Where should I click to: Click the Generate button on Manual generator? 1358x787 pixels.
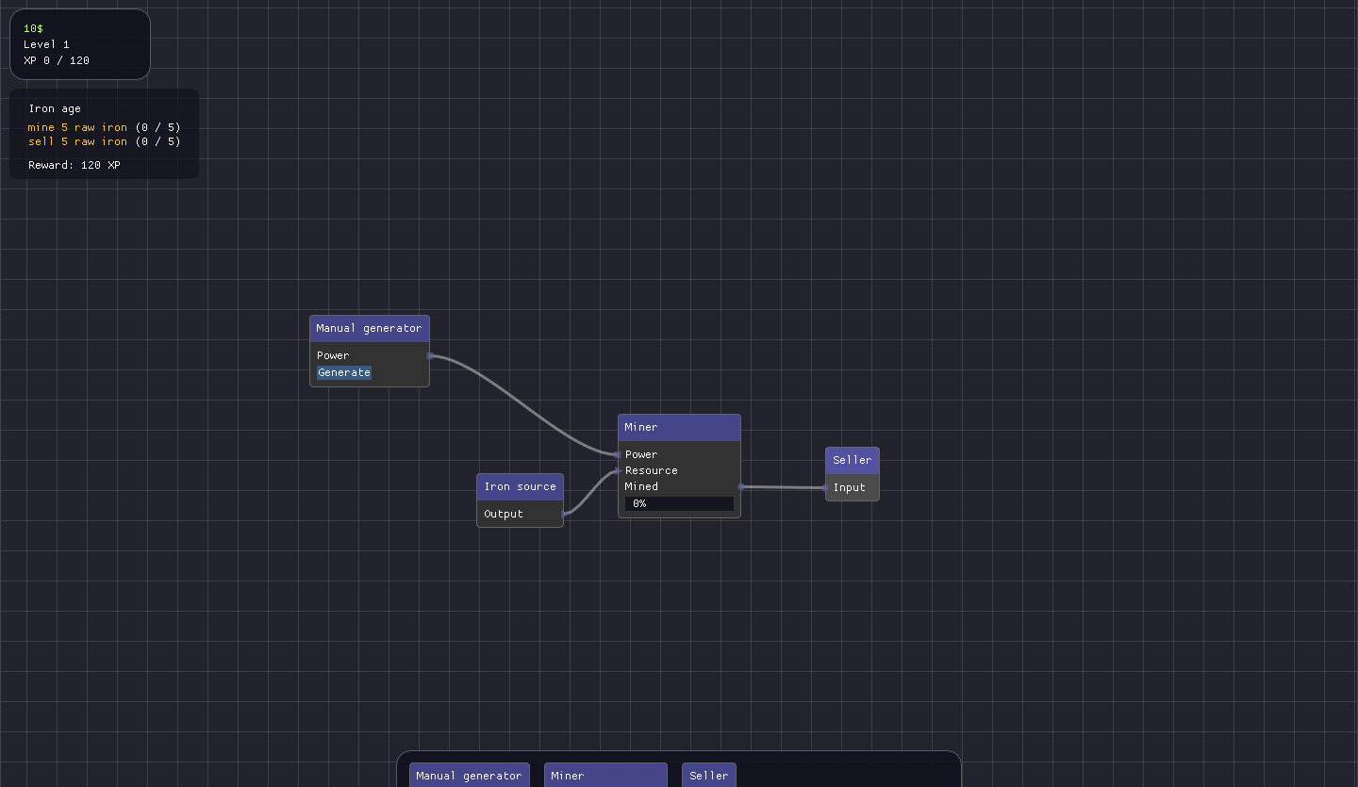coord(344,372)
